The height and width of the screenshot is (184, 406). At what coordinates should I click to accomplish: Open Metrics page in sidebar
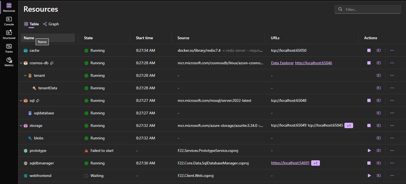(9, 62)
